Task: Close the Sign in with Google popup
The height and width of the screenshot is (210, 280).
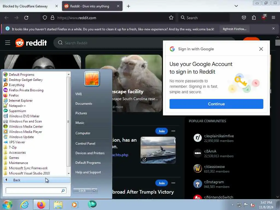Action: [x=261, y=49]
